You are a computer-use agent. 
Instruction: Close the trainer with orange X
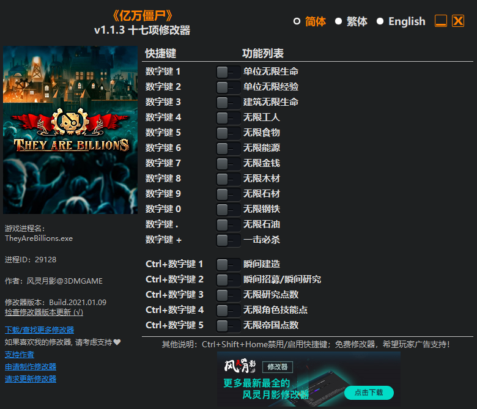click(x=458, y=21)
